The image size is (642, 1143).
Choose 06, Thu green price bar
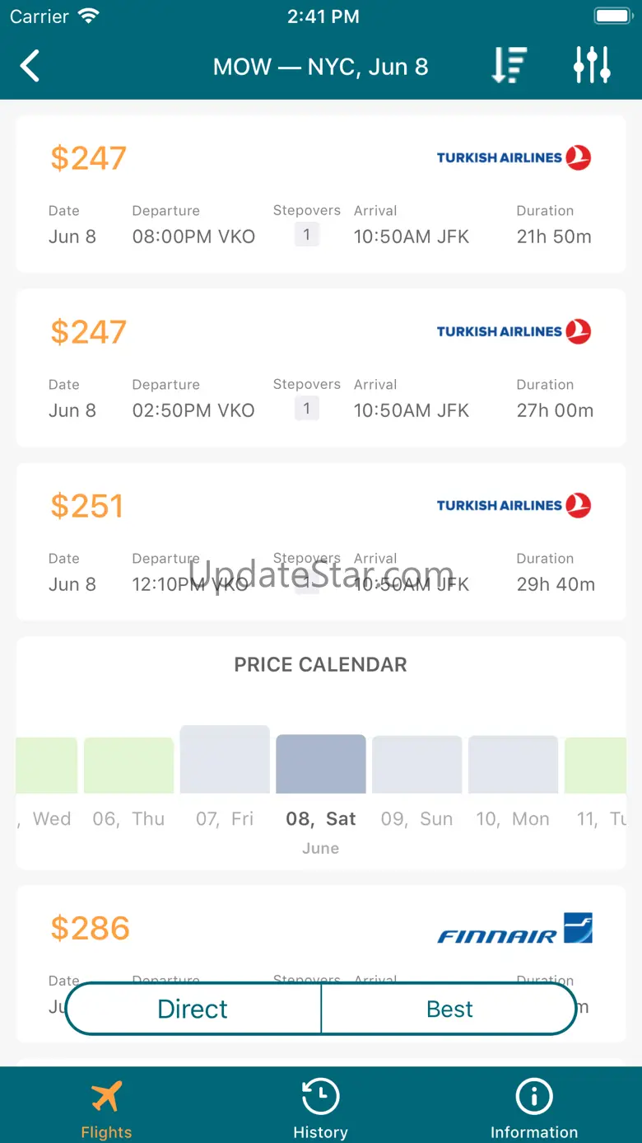coord(128,766)
